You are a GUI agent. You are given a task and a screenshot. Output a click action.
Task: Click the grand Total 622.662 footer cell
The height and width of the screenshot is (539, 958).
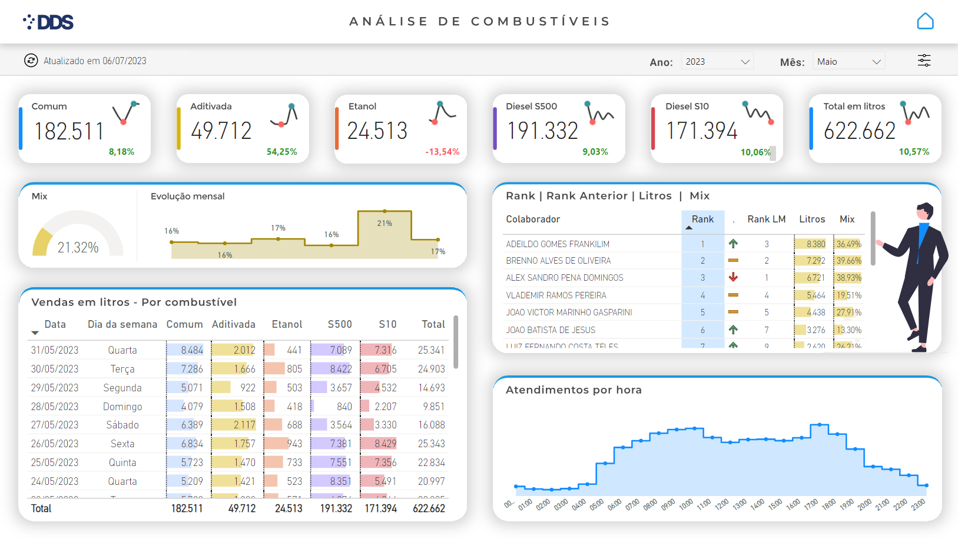click(x=429, y=508)
